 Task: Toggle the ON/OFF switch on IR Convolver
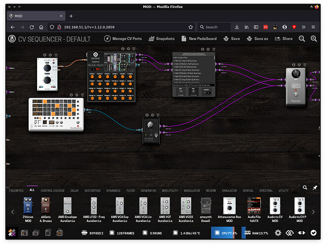[206, 93]
